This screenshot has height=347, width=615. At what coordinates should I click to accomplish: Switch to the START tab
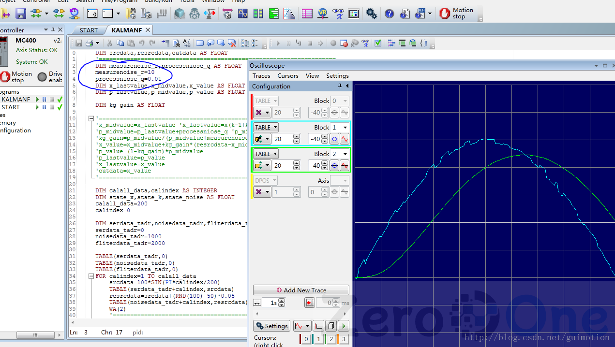[x=89, y=30]
